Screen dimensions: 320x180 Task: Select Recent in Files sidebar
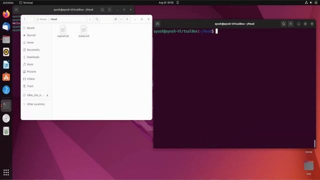36,28
